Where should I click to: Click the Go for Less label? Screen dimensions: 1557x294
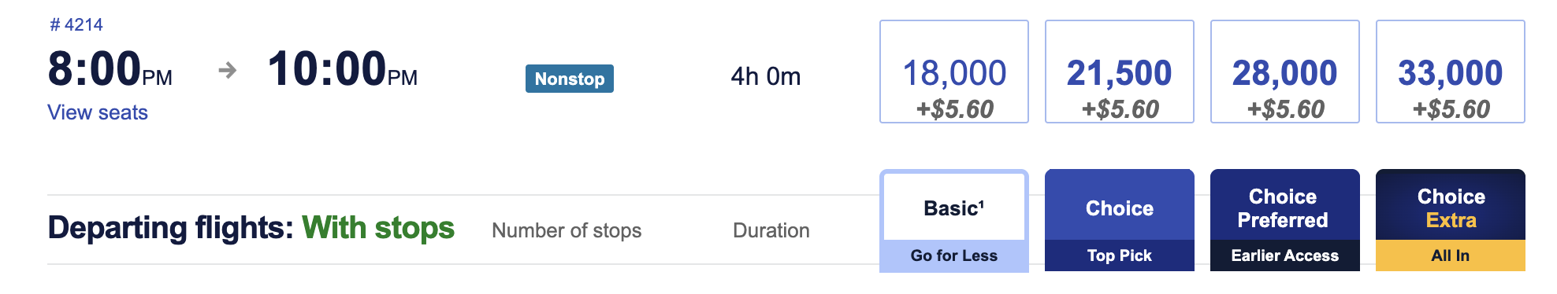coord(954,255)
